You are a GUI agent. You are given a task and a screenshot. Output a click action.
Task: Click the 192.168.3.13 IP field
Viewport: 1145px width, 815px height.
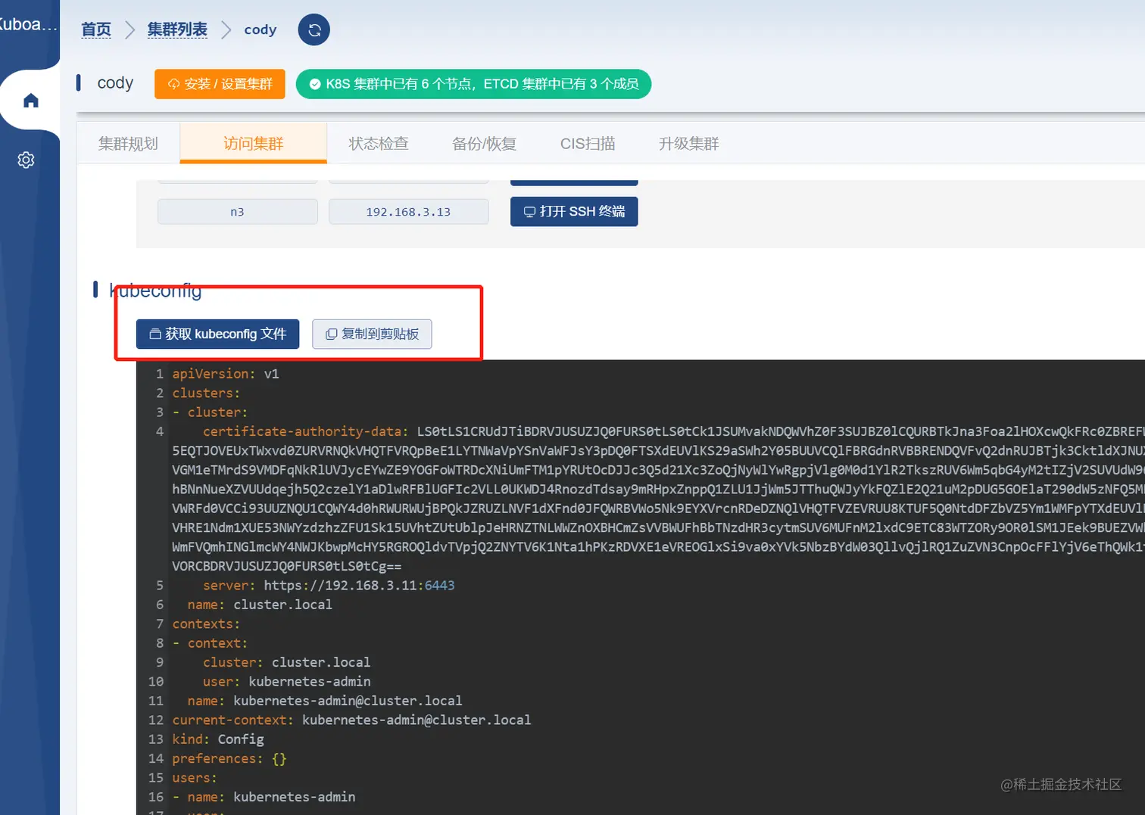[x=409, y=212]
